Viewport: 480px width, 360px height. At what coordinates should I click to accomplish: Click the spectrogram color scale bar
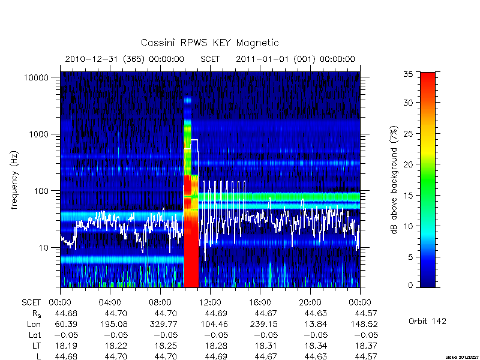point(428,179)
